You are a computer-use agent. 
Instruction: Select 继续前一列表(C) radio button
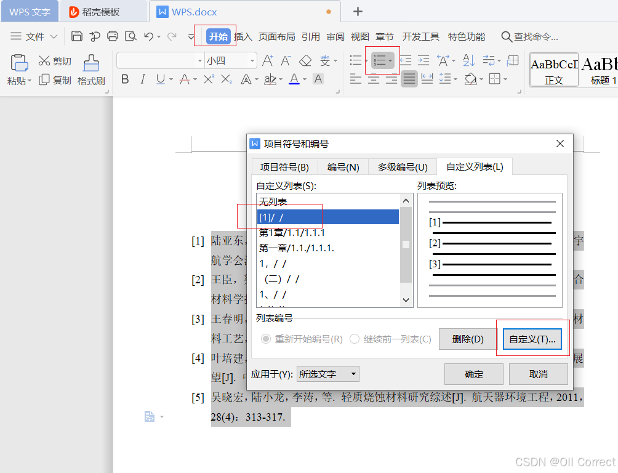pos(355,339)
